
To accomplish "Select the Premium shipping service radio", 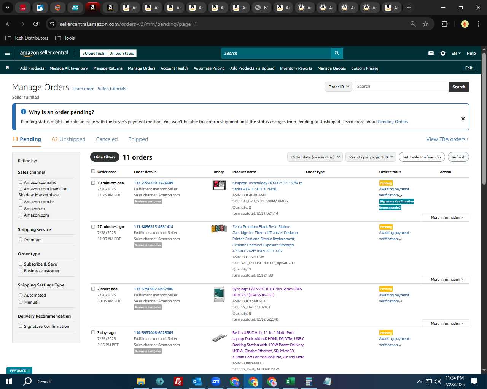I will (x=21, y=239).
